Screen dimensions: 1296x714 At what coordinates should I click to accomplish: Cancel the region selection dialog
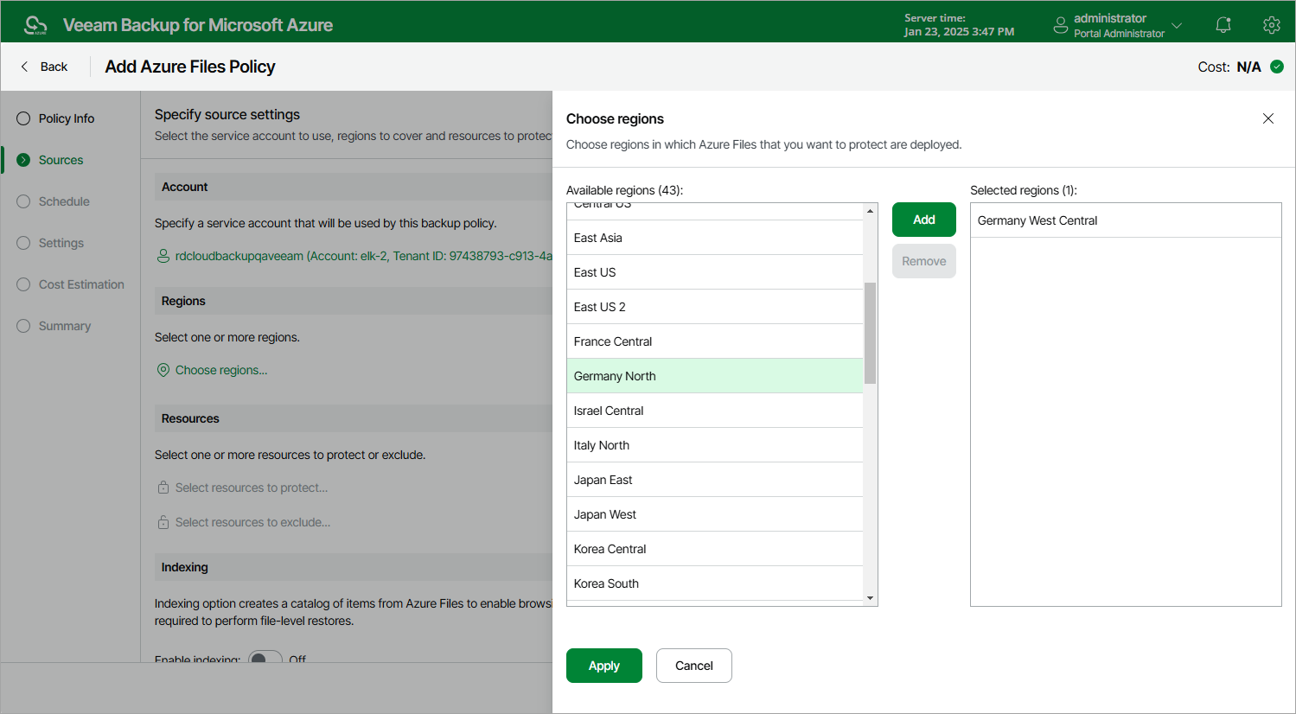694,666
